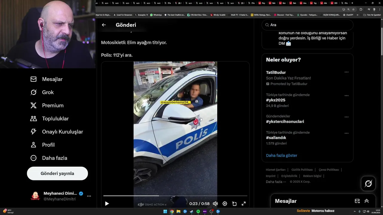Open the Windows Start menu
383x215 pixels.
(165, 211)
